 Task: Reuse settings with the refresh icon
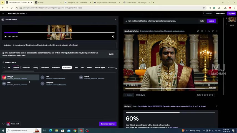pos(198,31)
